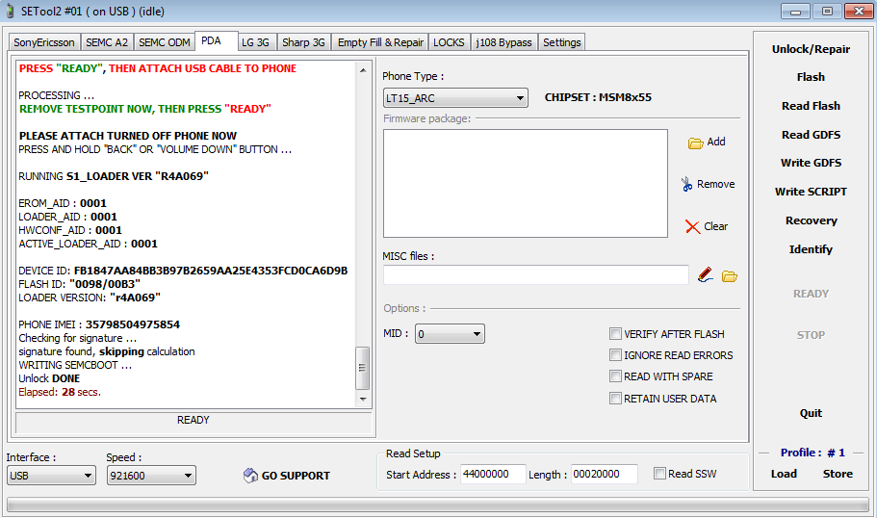Click the DEVICE ID log line

[183, 271]
